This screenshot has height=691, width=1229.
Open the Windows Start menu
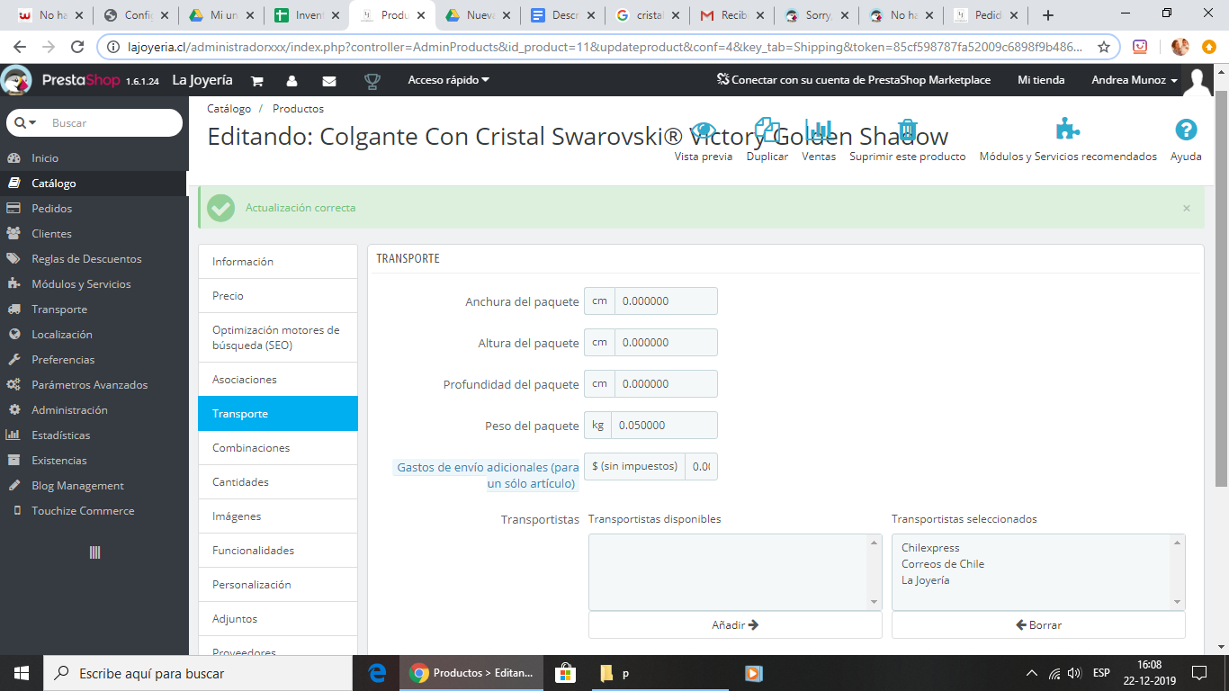[x=21, y=673]
